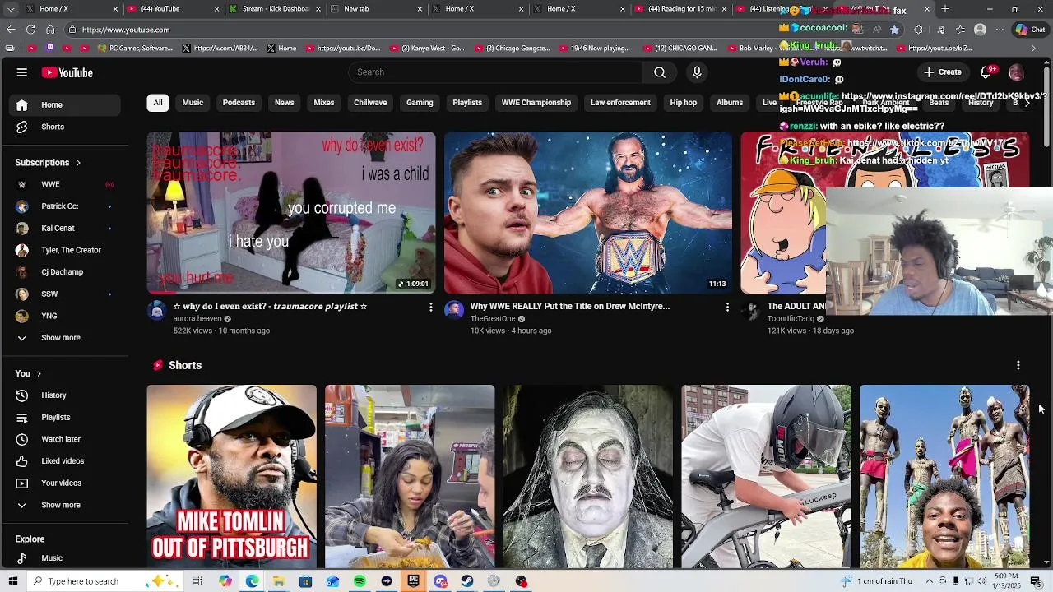Viewport: 1053px width, 592px height.
Task: Open Music under Explore
Action: tap(63, 558)
